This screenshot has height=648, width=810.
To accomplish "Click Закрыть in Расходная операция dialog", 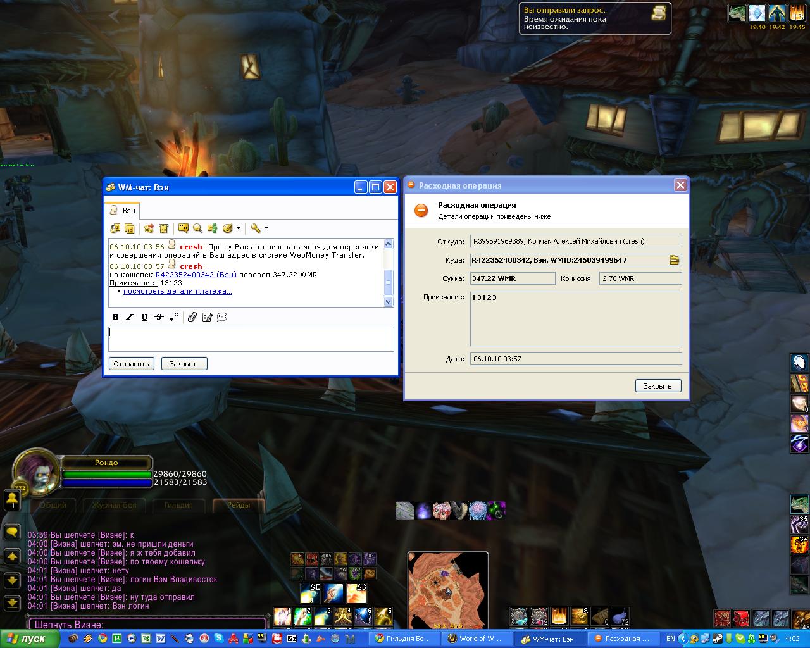I will 658,386.
